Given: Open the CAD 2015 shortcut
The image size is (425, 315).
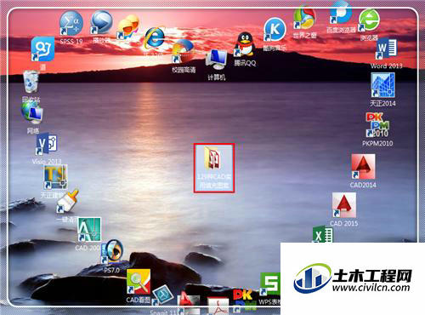Looking at the screenshot, I should (344, 205).
